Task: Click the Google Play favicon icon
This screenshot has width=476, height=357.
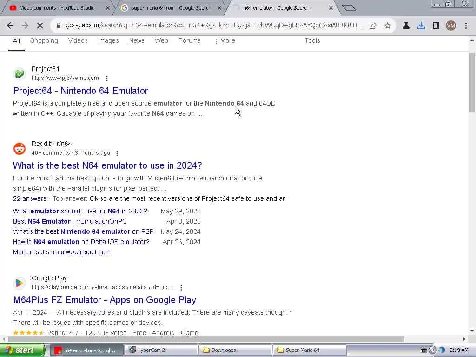Action: (20, 283)
